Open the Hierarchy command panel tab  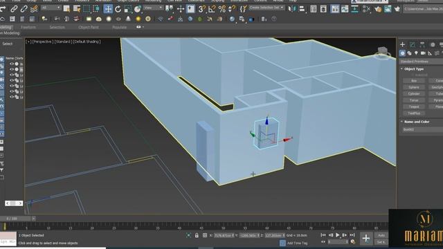tap(422, 44)
